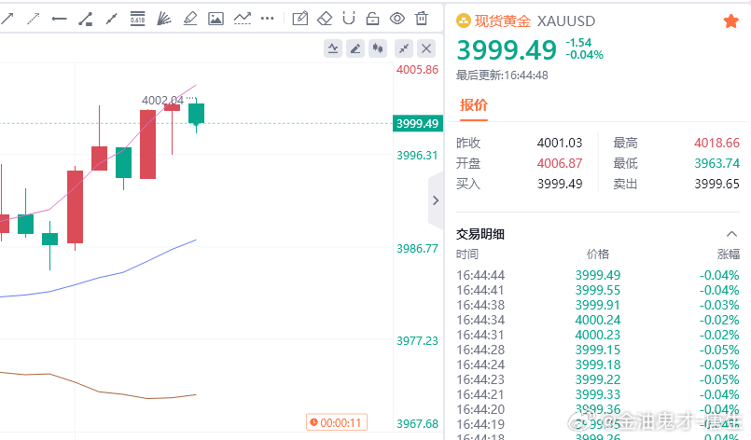Insert an image with picture tool
Image resolution: width=751 pixels, height=440 pixels.
pos(216,19)
